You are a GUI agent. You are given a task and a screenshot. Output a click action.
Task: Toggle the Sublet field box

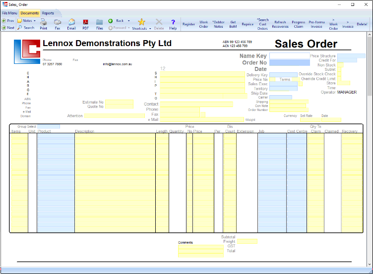pos(340,70)
